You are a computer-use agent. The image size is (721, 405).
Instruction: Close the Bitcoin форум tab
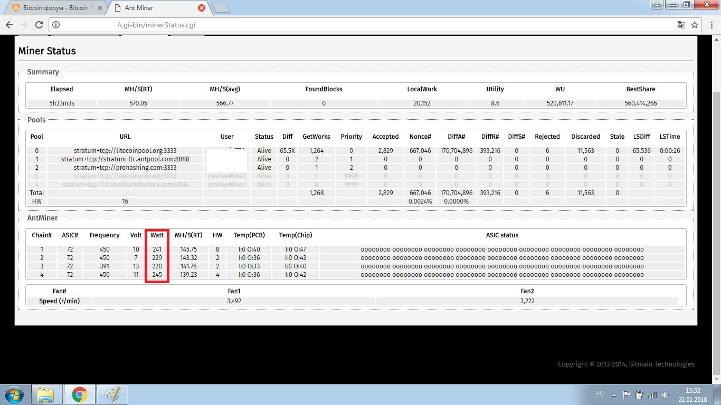pyautogui.click(x=100, y=8)
